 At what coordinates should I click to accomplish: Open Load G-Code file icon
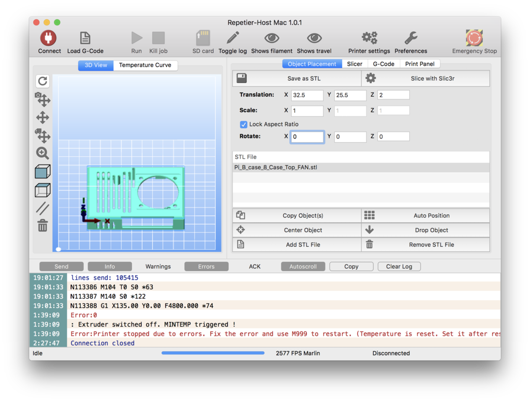pyautogui.click(x=85, y=38)
